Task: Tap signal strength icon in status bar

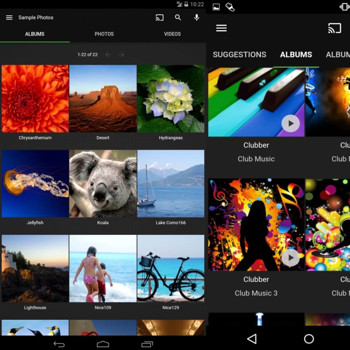Action: point(179,4)
